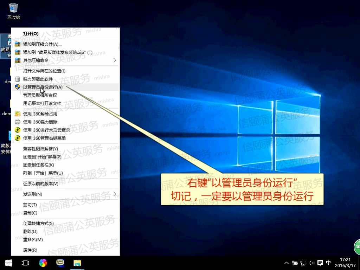360x270 pixels.
Task: Choose 属性(R) from the context menu
Action: pos(30,250)
